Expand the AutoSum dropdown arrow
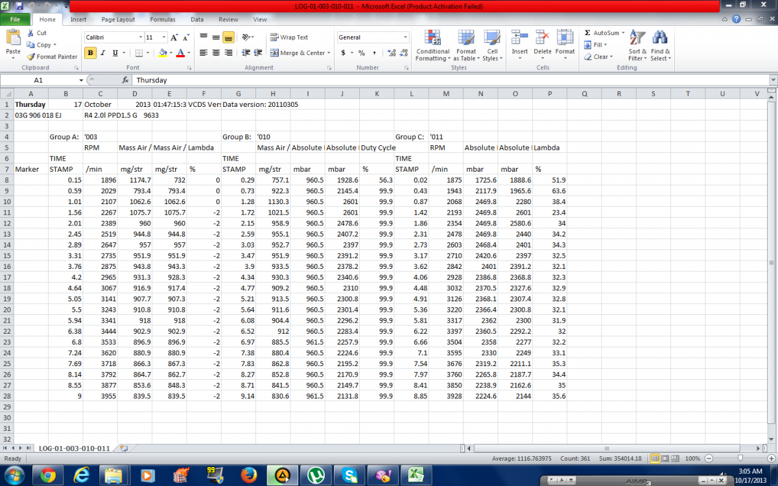 [x=623, y=33]
